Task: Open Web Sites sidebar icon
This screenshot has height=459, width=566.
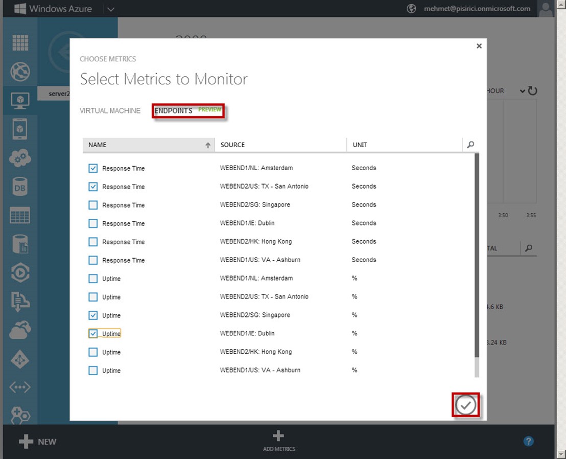Action: pyautogui.click(x=20, y=72)
